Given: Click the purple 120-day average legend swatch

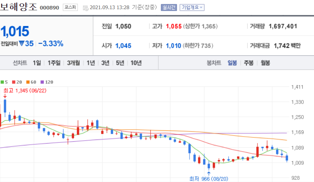Looking at the screenshot, I should 42,82.
